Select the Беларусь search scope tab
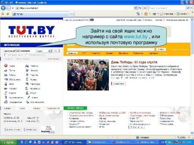 click(72, 53)
